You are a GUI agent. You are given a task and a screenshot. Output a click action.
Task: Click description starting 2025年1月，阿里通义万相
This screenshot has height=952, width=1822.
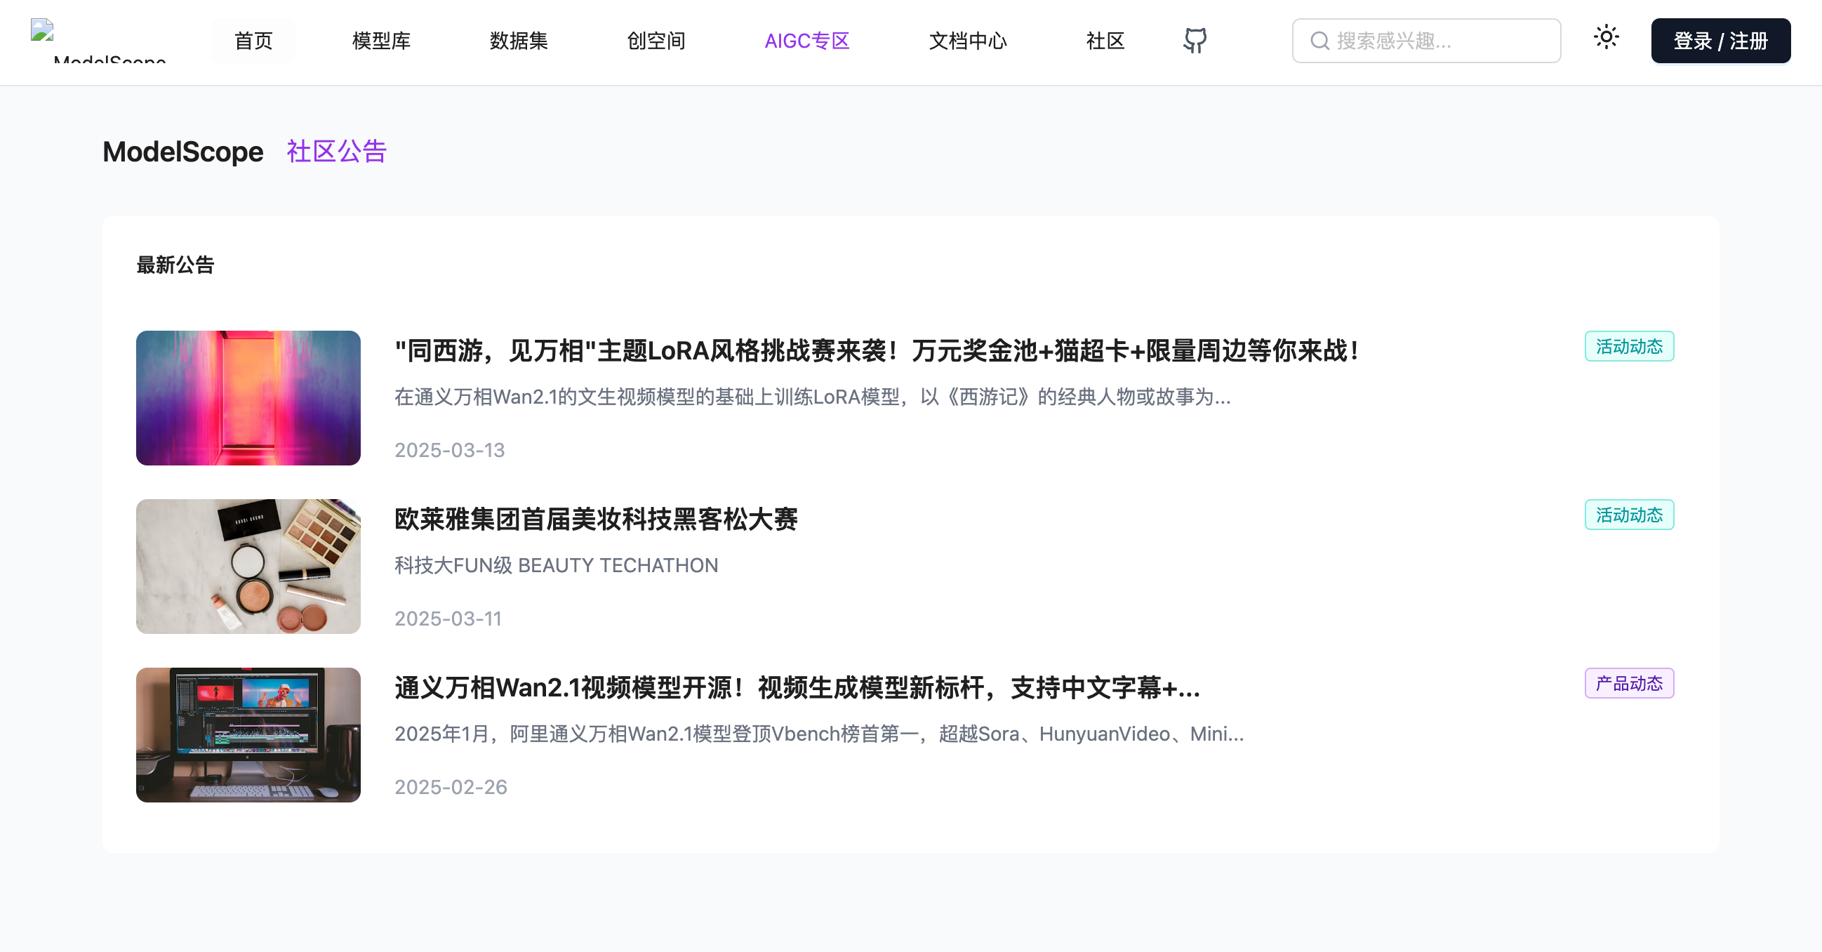819,734
